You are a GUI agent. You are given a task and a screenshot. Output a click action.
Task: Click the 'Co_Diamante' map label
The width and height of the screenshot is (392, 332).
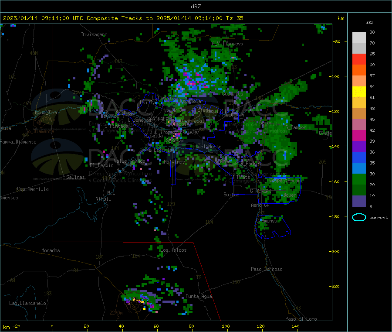point(40,131)
